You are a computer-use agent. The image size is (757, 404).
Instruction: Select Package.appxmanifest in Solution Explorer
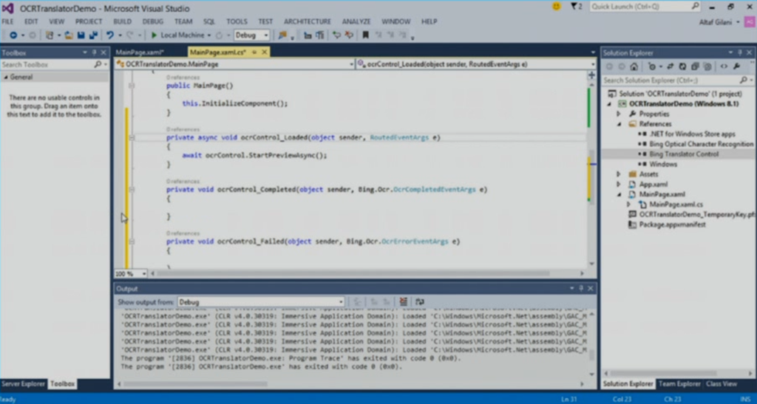[x=672, y=225]
